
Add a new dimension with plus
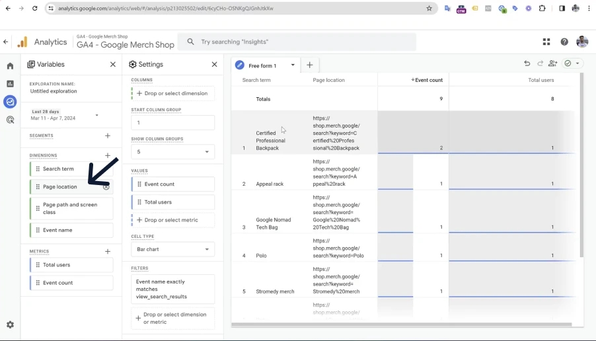108,155
